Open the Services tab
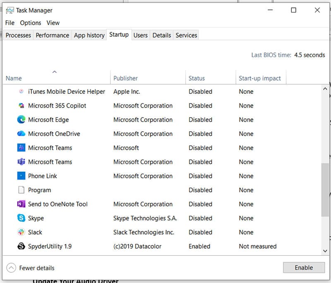This screenshot has height=283, width=331. (x=186, y=35)
